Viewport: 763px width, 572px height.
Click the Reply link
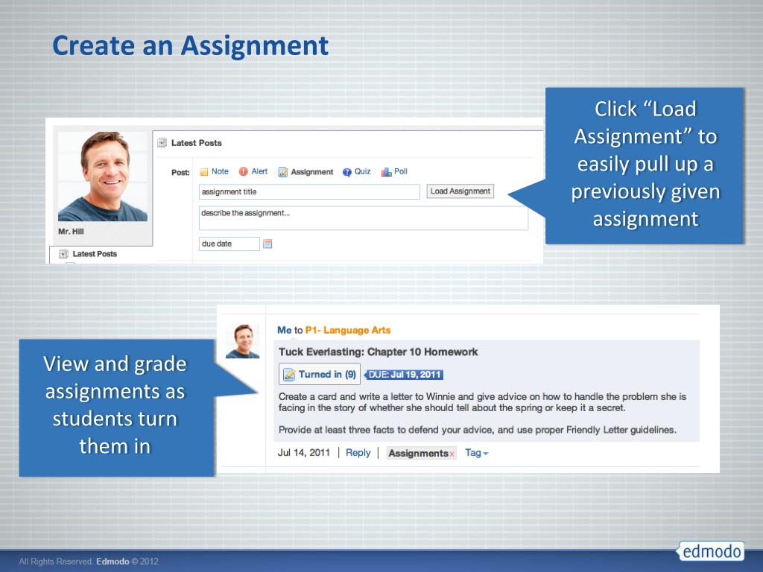(x=358, y=453)
